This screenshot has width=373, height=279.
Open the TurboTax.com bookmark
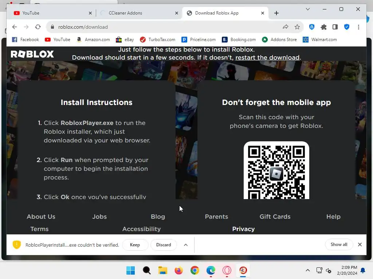click(157, 40)
